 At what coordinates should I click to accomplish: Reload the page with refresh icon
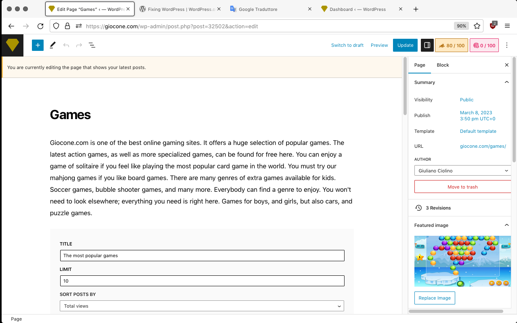tap(40, 26)
